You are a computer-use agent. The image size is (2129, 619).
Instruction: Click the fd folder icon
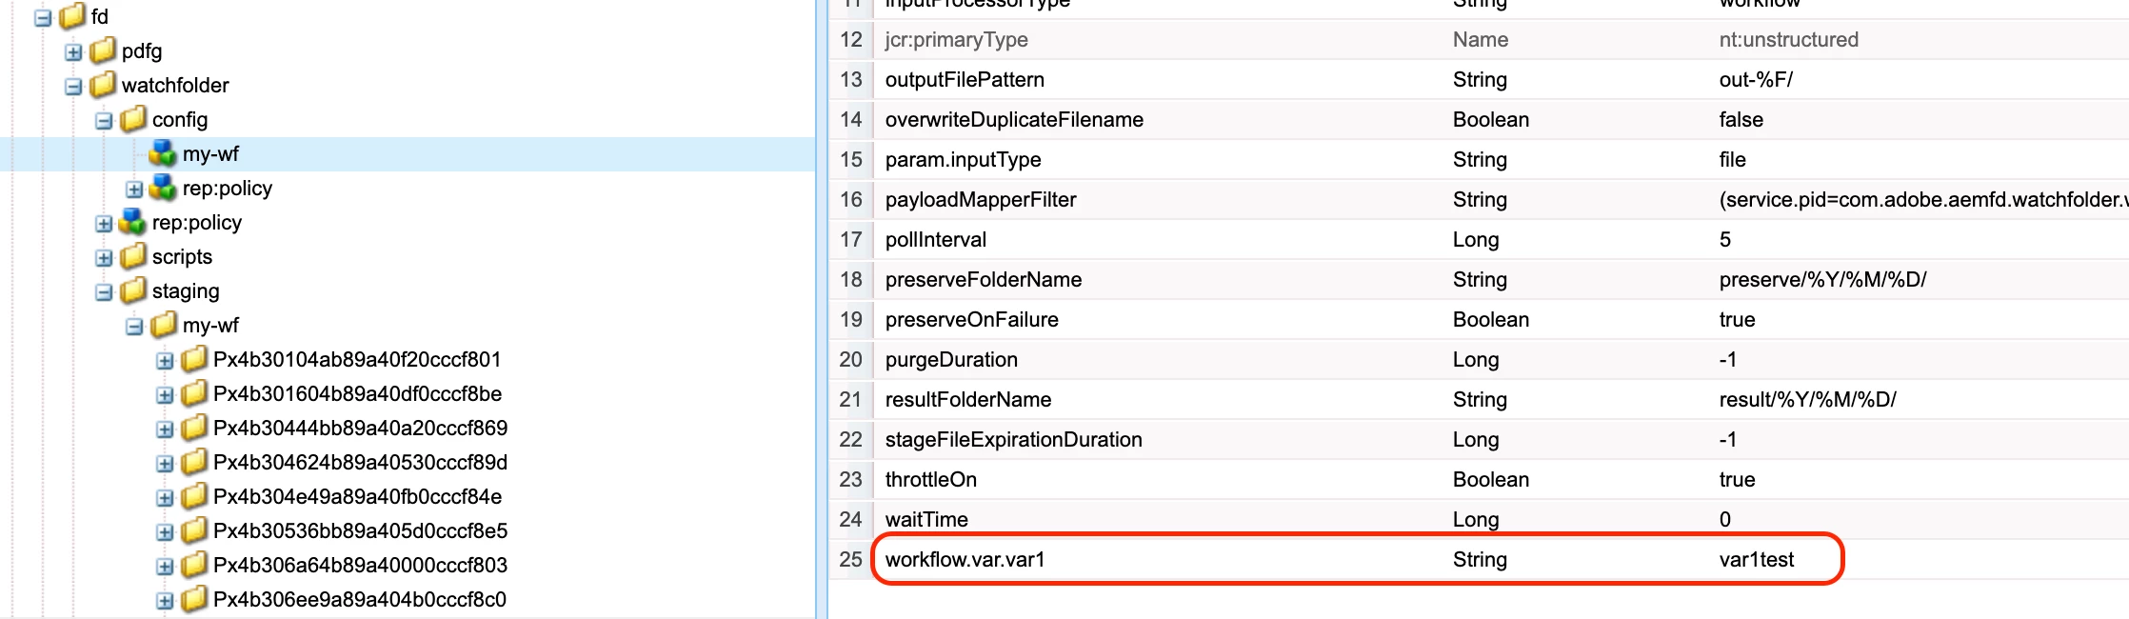click(x=72, y=16)
